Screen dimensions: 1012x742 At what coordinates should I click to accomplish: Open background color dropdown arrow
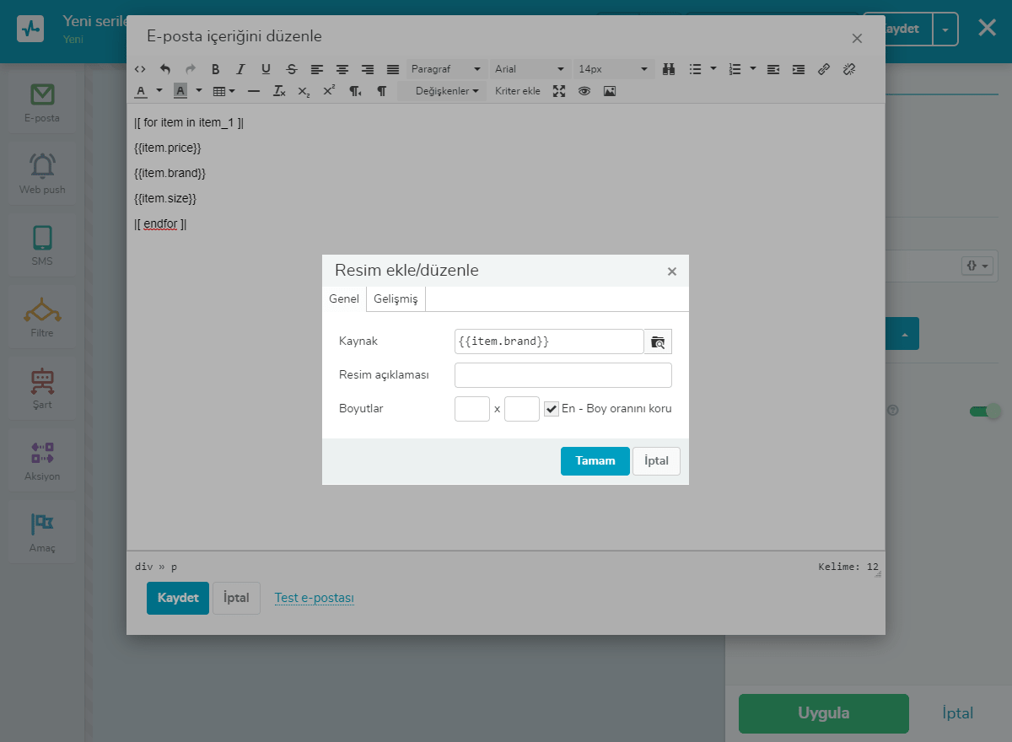point(199,90)
